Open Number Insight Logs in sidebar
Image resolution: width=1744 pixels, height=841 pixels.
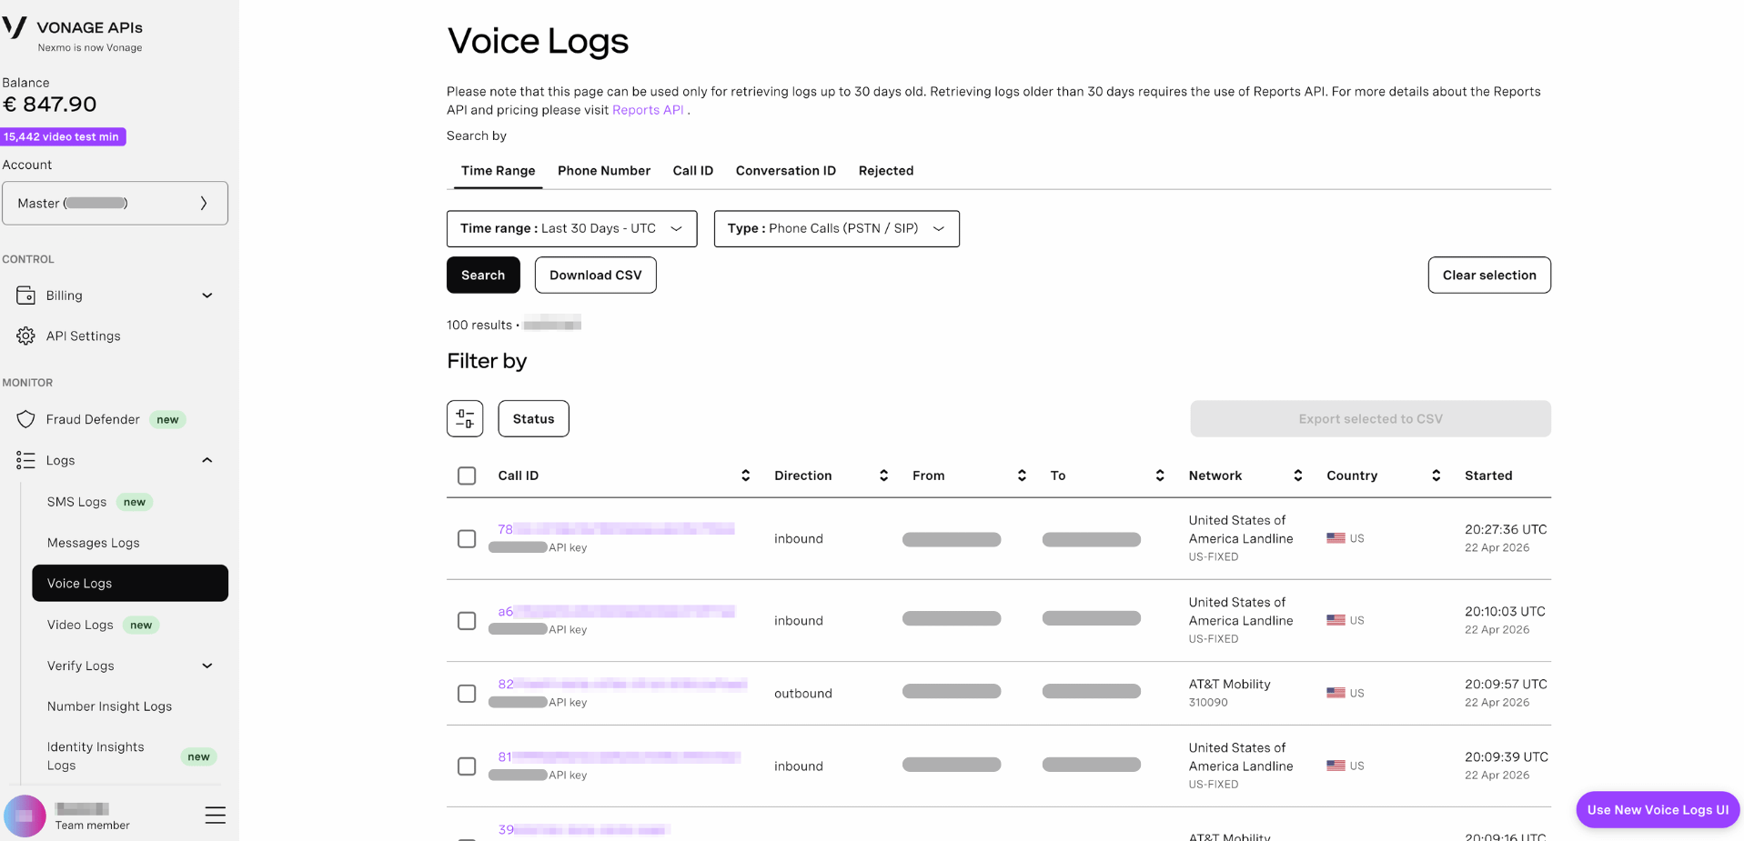[x=109, y=706]
